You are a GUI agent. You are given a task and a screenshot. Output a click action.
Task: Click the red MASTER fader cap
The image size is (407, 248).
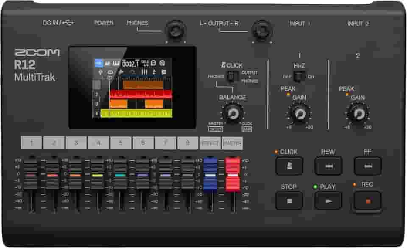point(233,174)
